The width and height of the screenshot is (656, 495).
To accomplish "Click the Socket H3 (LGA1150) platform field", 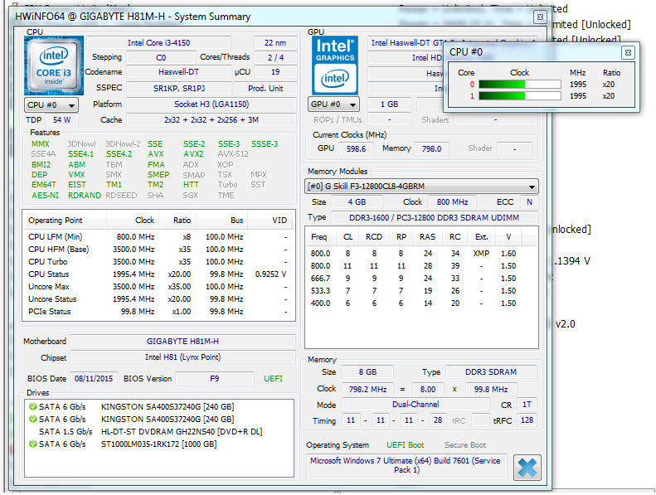I will click(x=211, y=104).
